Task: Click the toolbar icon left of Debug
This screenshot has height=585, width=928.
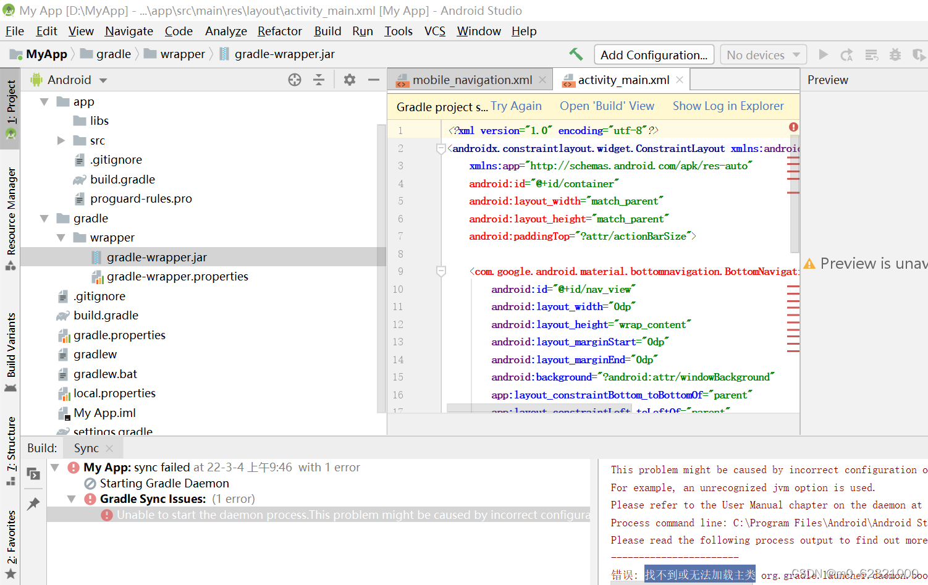Action: point(871,55)
